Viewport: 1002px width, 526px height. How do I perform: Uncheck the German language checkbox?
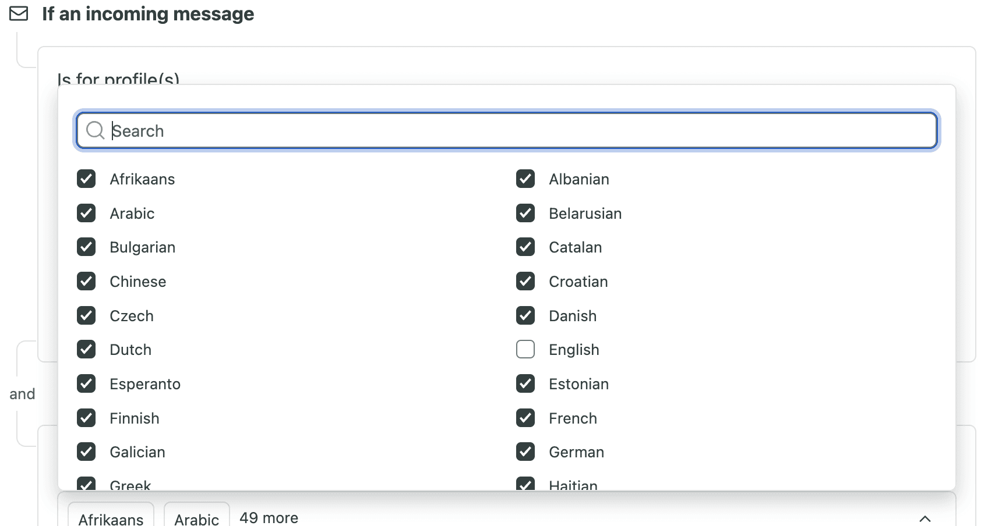click(x=525, y=452)
